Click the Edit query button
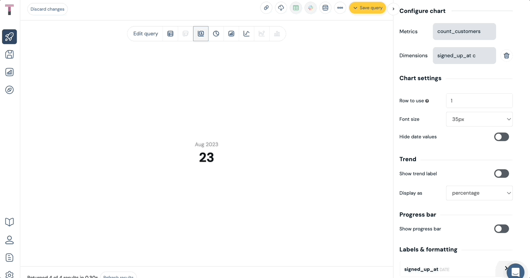 click(x=146, y=34)
